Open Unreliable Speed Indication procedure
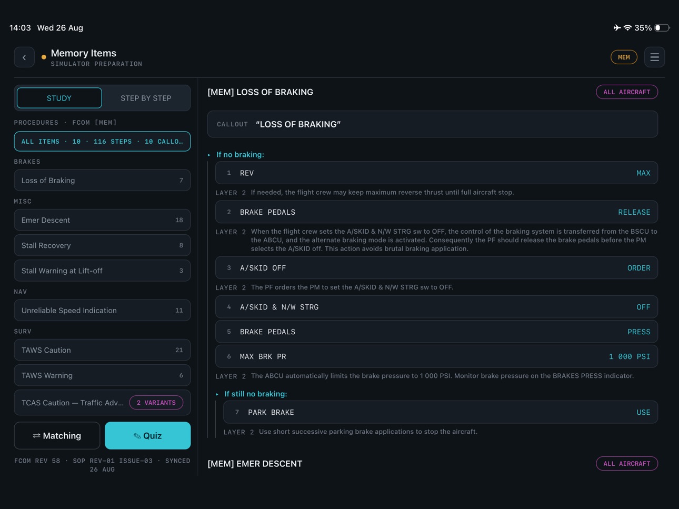679x509 pixels. (102, 311)
